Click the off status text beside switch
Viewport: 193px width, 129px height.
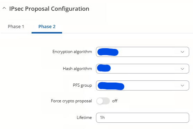(x=115, y=101)
